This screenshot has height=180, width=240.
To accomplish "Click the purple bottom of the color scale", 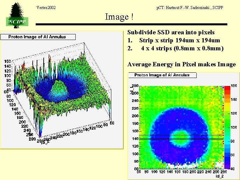I will coord(227,167).
